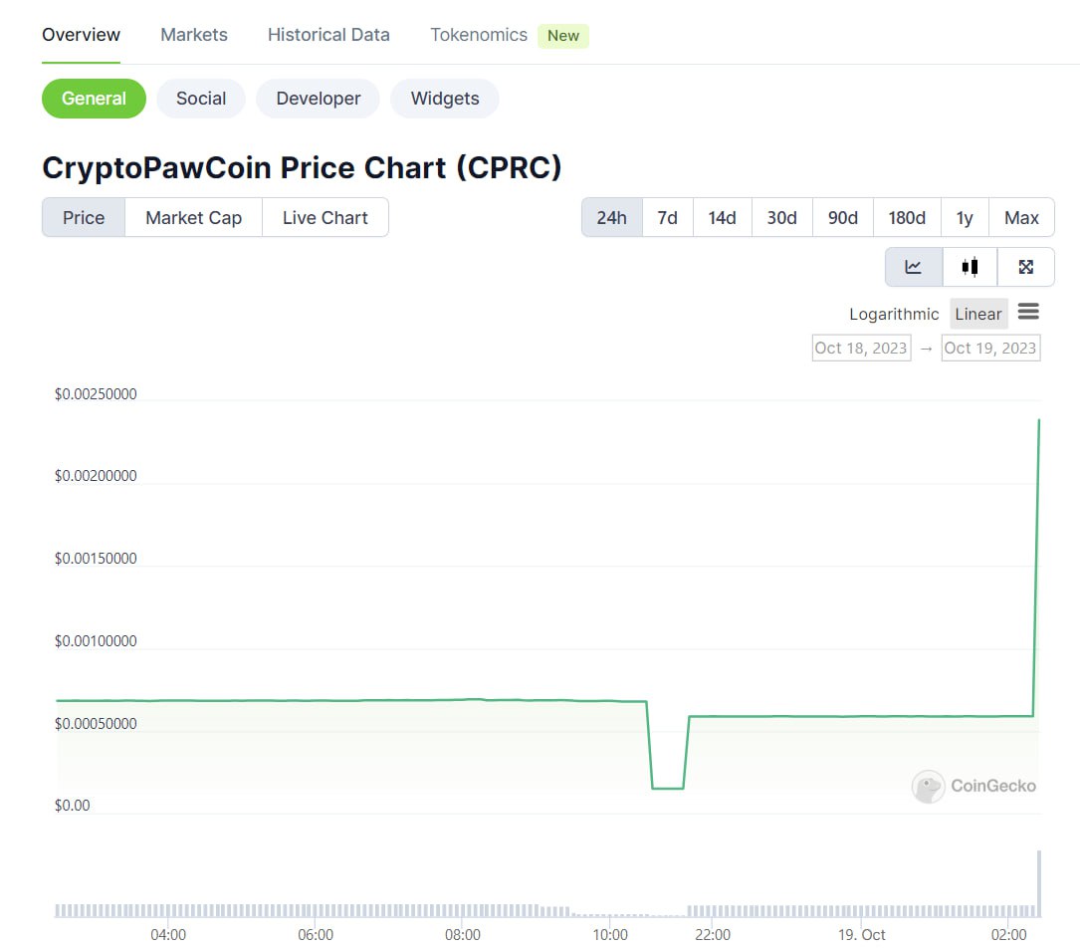Image resolution: width=1080 pixels, height=951 pixels.
Task: Click the 06:00 time axis label
Action: (316, 934)
